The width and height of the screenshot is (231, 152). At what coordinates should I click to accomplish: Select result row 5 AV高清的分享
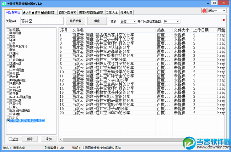pos(142,51)
